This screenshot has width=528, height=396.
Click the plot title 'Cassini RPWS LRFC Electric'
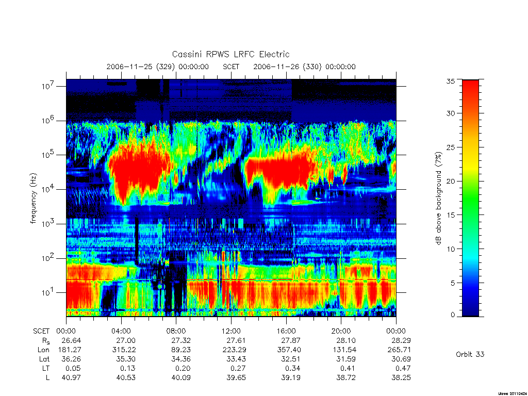coord(230,54)
